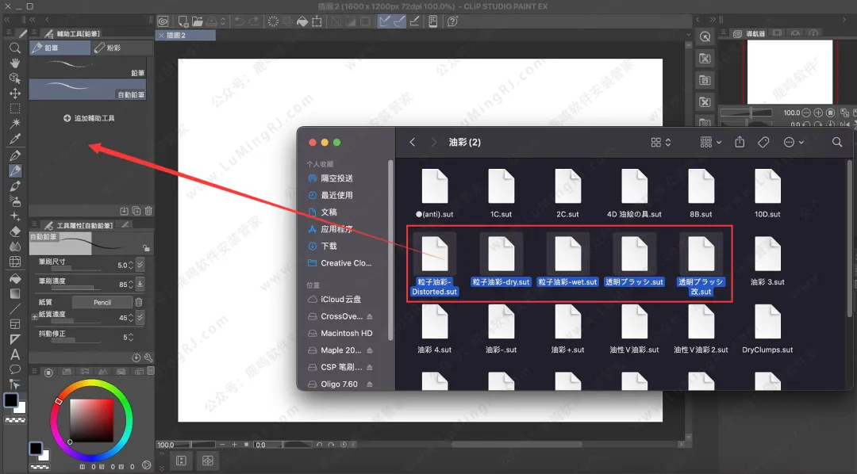Viewport: 857px width, 474px height.
Task: Toggle transparent color swatch below main colors
Action: pos(14,419)
